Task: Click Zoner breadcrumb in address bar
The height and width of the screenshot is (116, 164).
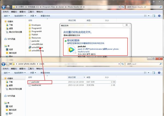Action: (x=61, y=7)
